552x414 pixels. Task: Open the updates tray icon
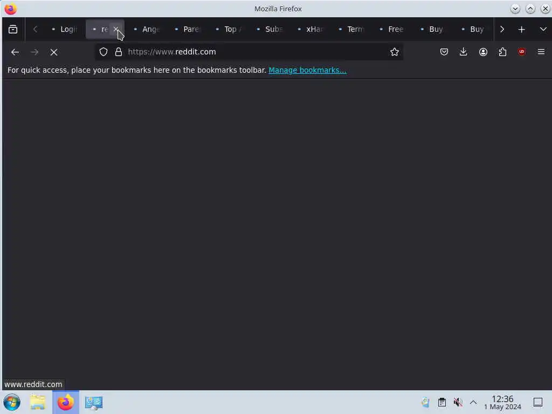click(x=426, y=402)
